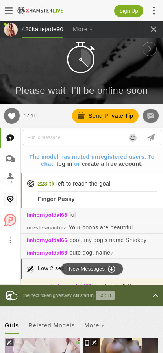Switch to public chat sidebar icon

tap(10, 138)
